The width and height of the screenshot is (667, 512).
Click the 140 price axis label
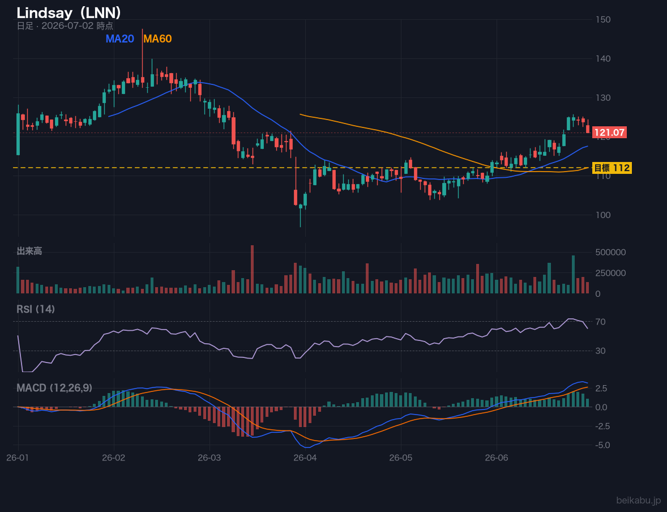pos(603,59)
